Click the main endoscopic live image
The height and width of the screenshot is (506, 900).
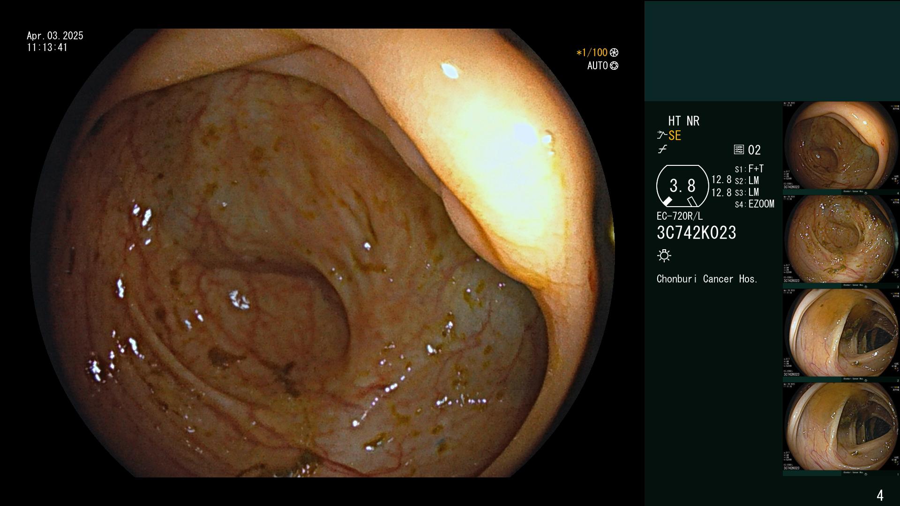coord(322,253)
